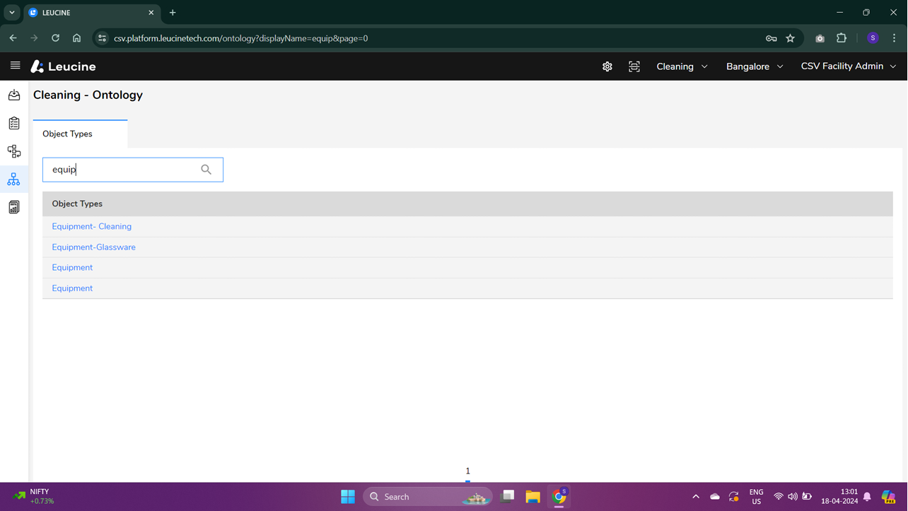The height and width of the screenshot is (511, 908).
Task: Click the QR scan icon in header
Action: click(634, 66)
